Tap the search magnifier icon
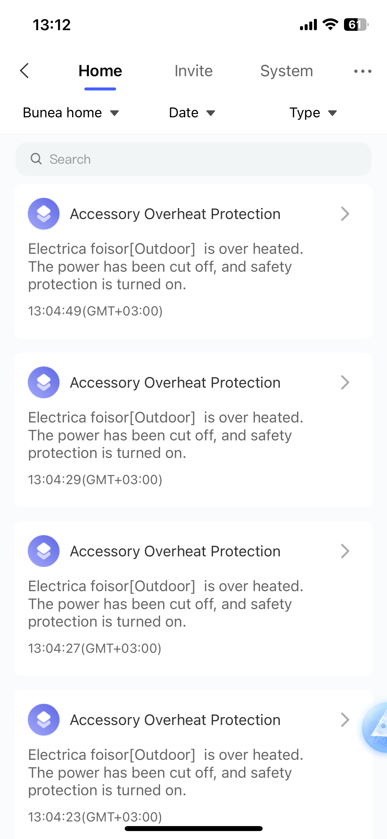Image resolution: width=387 pixels, height=839 pixels. pyautogui.click(x=36, y=159)
